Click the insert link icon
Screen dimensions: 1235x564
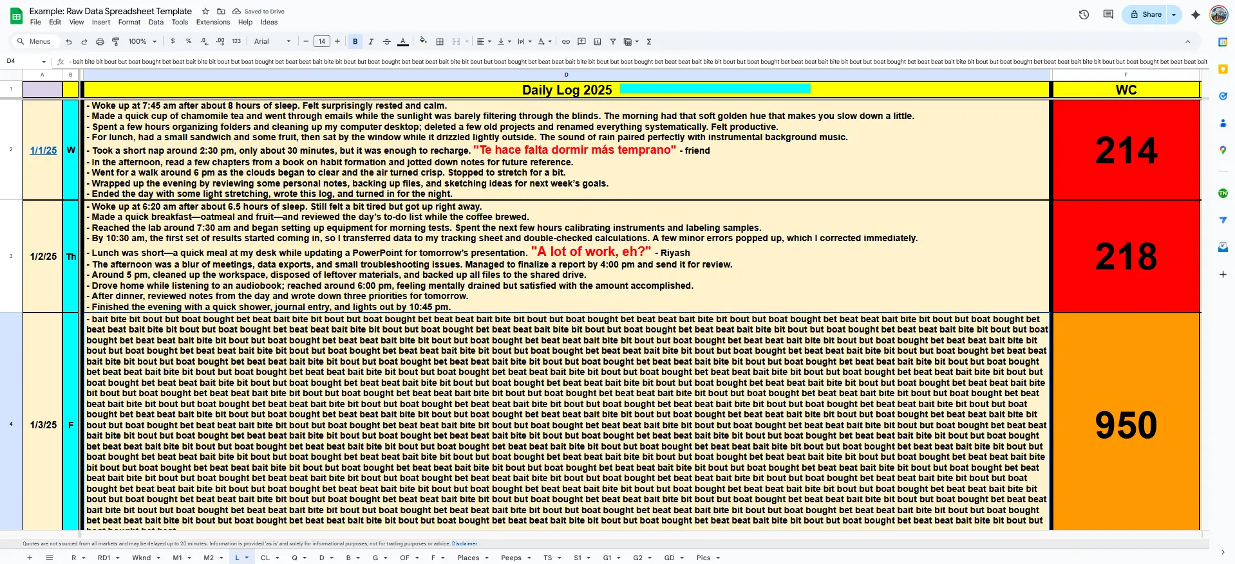pyautogui.click(x=566, y=42)
